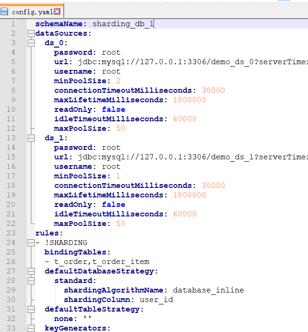Image resolution: width=308 pixels, height=332 pixels.
Task: Collapse the ds_0 fold on line 3
Action: click(31, 43)
